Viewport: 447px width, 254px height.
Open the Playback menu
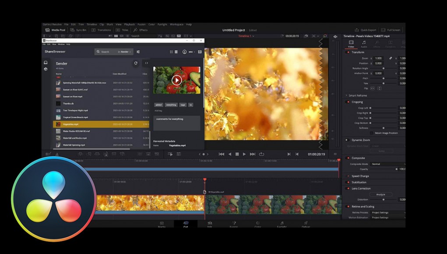pos(130,25)
